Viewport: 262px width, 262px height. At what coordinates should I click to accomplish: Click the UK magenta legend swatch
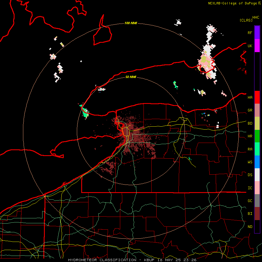[257, 46]
